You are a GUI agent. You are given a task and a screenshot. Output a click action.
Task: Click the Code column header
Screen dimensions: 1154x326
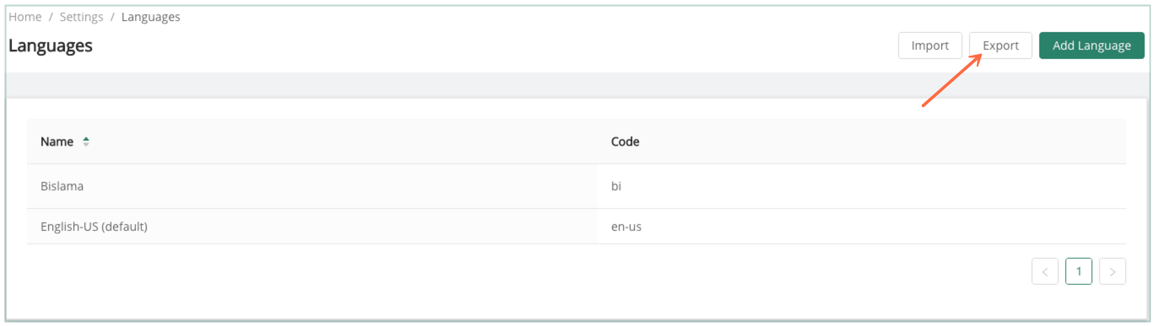pos(625,142)
